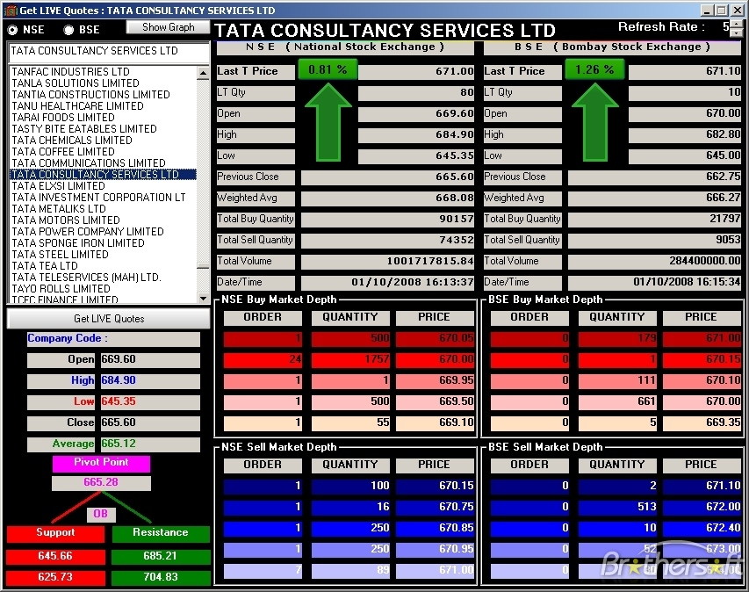Select TATA CHEMICALS LIMITED in list
This screenshot has width=749, height=592.
tap(104, 141)
